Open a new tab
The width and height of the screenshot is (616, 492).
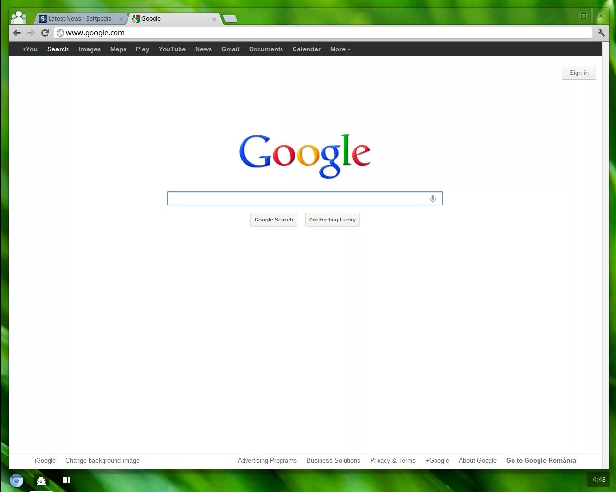[230, 19]
